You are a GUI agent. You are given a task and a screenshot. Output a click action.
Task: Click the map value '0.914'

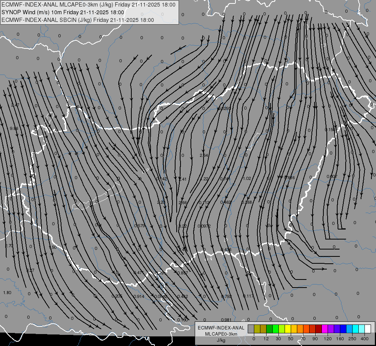139,296
